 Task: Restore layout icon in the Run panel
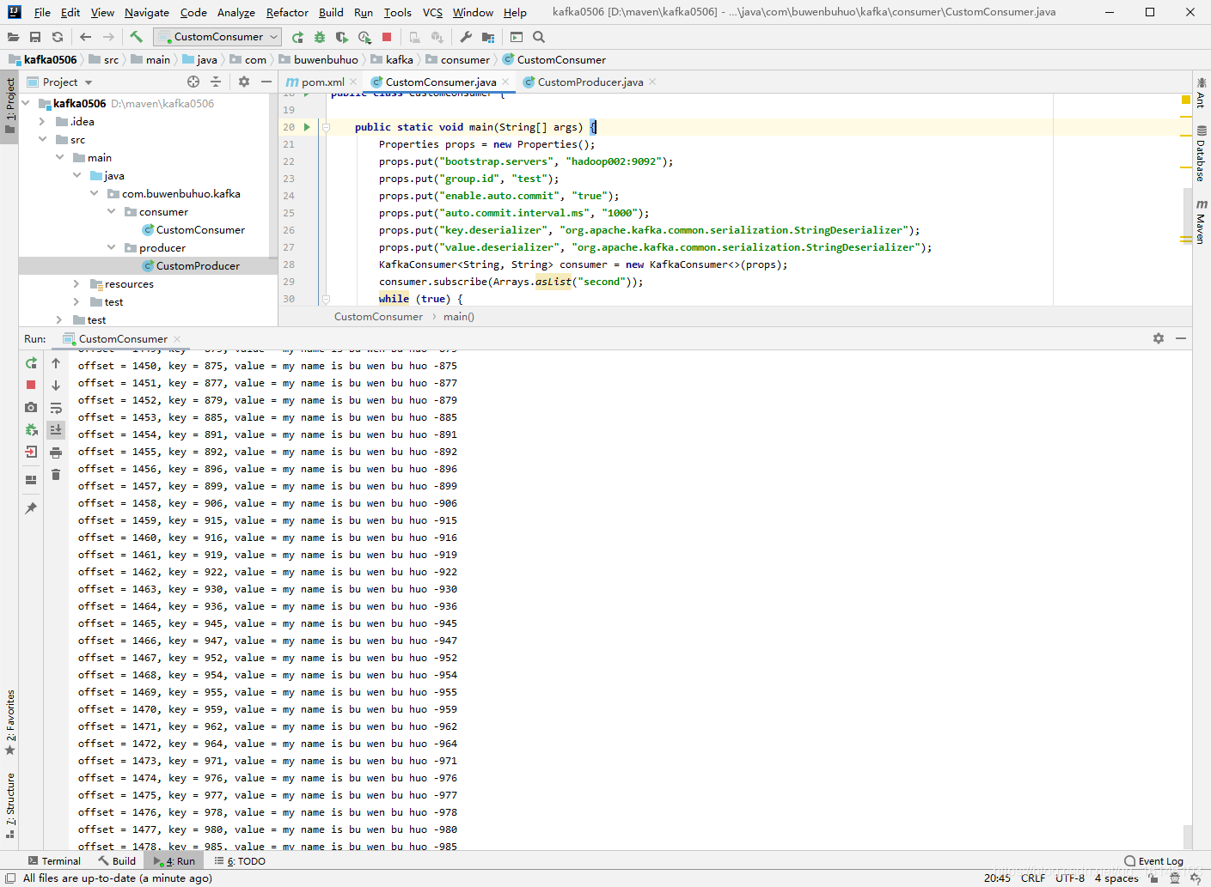point(31,480)
